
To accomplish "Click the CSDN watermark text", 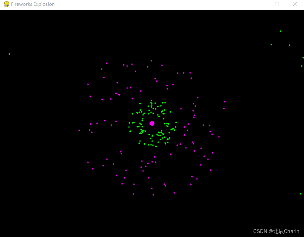I will point(260,231).
